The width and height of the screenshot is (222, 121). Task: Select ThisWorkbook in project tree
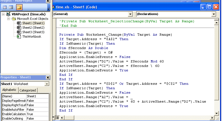click(32, 37)
